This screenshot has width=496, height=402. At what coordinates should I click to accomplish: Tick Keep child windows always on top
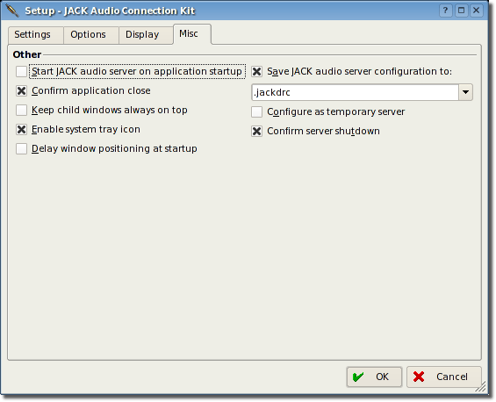click(22, 111)
